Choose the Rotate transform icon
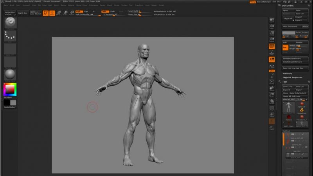 [72, 13]
